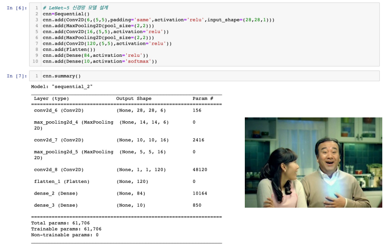The image size is (392, 246).
Task: Click the Dense(84) relu code line
Action: tap(96, 55)
